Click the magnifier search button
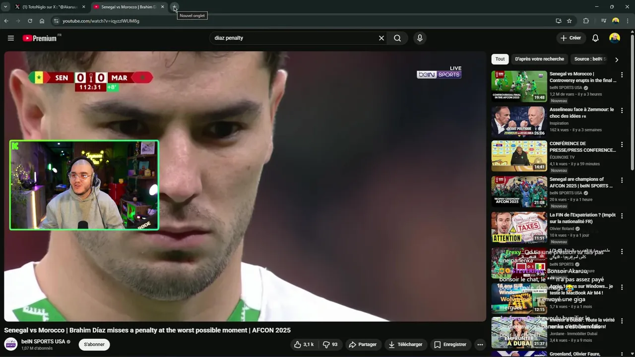Screen dimensions: 635x357 pos(397,38)
